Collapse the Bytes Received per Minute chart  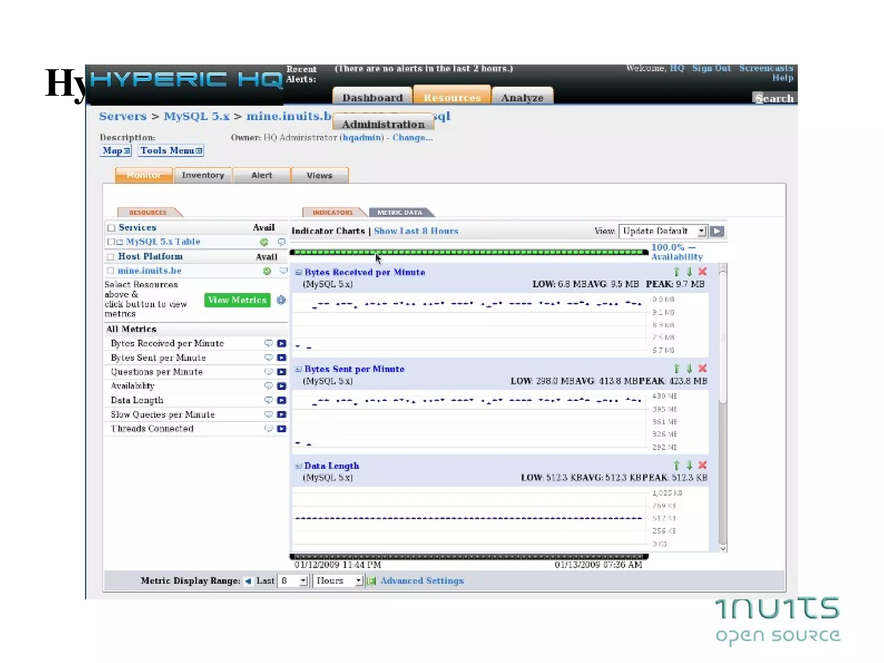click(298, 272)
